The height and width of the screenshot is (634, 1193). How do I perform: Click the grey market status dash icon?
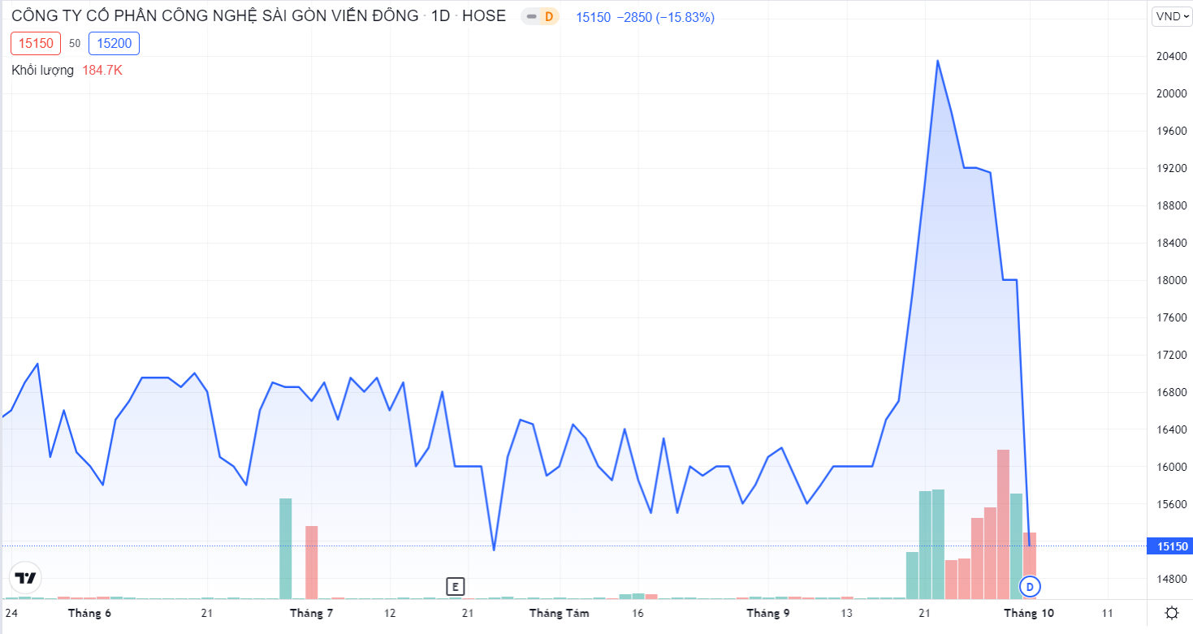[x=531, y=16]
